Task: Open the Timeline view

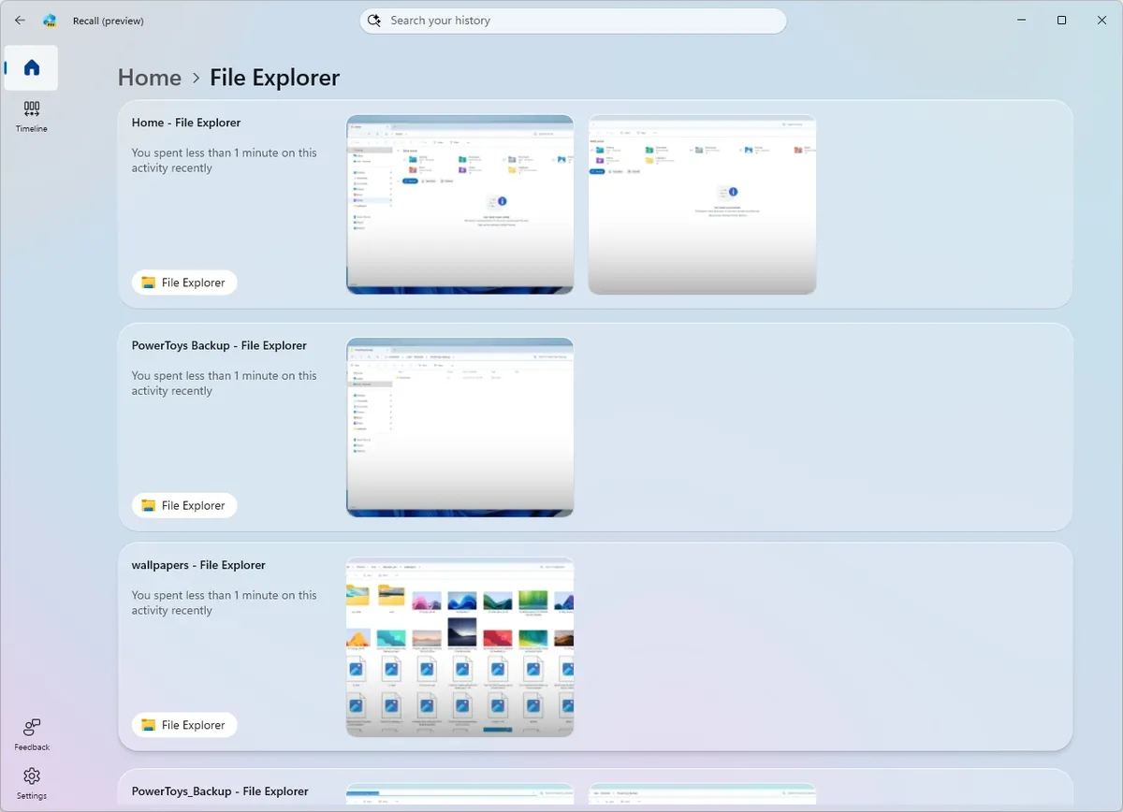Action: [x=32, y=116]
